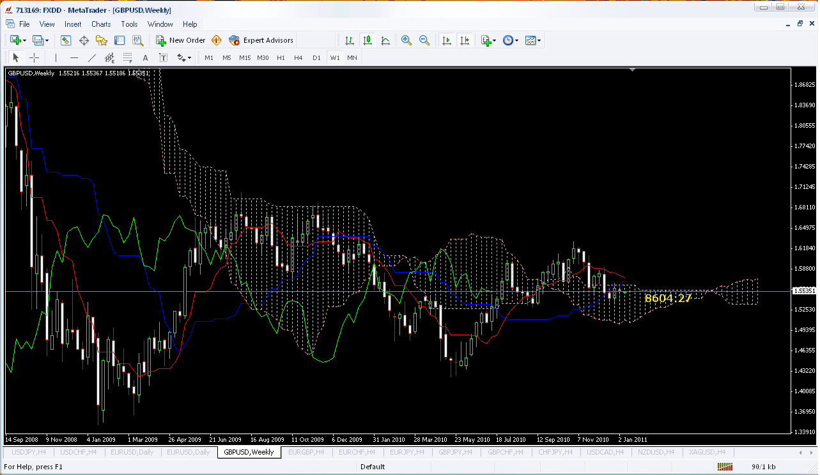Set timeframe to M1
This screenshot has height=475, width=820.
tap(209, 57)
